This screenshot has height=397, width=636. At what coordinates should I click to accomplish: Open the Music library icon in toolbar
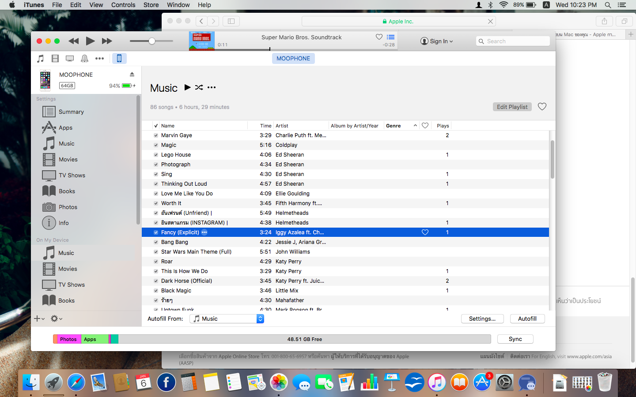(41, 58)
